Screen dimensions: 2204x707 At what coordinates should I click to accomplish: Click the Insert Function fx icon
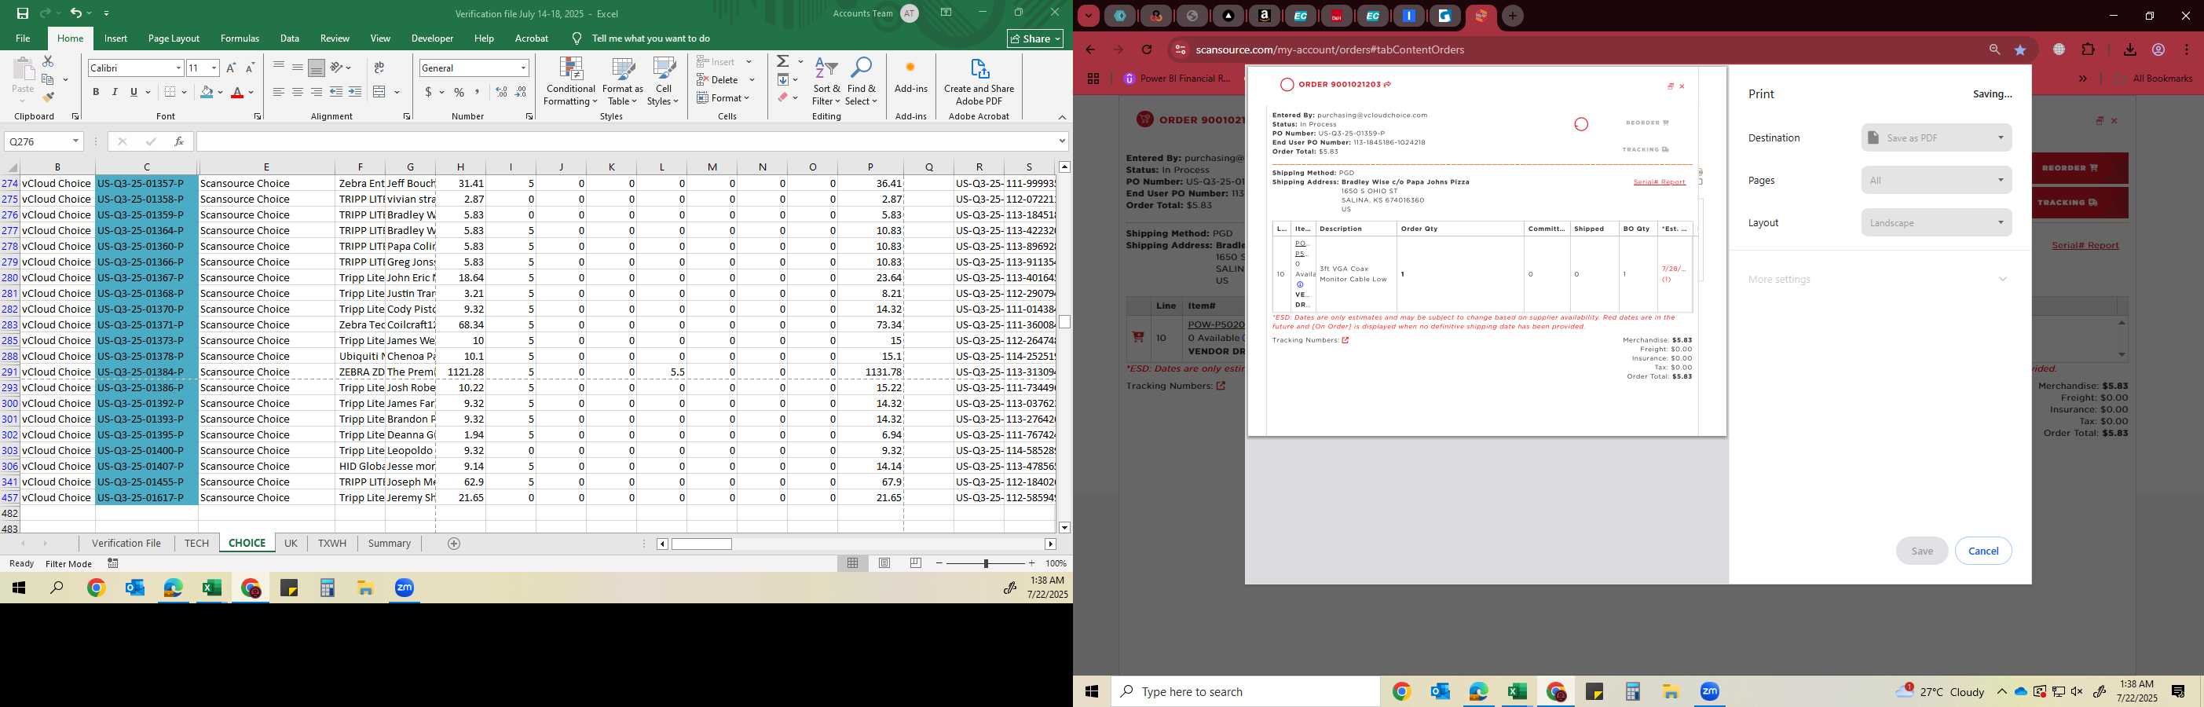click(x=179, y=141)
